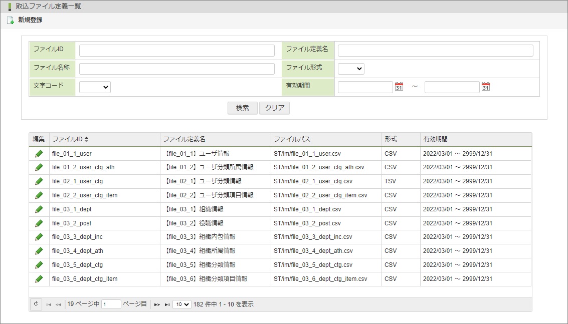Viewport: 568px width, 324px height.
Task: Click the 新規登録 new registration icon
Action: tap(11, 21)
